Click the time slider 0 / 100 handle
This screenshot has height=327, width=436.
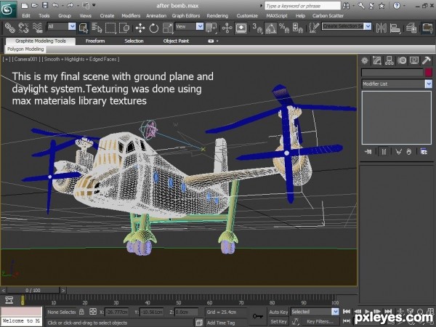tap(33, 290)
